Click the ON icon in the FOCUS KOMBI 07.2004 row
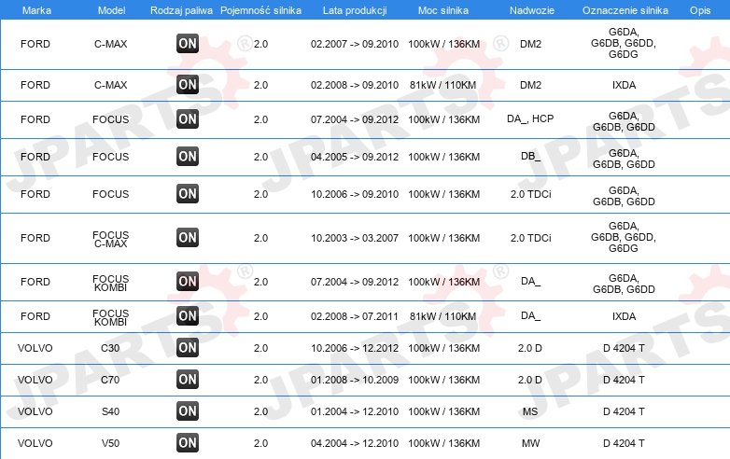Screen dimensions: 730x459 coord(188,282)
